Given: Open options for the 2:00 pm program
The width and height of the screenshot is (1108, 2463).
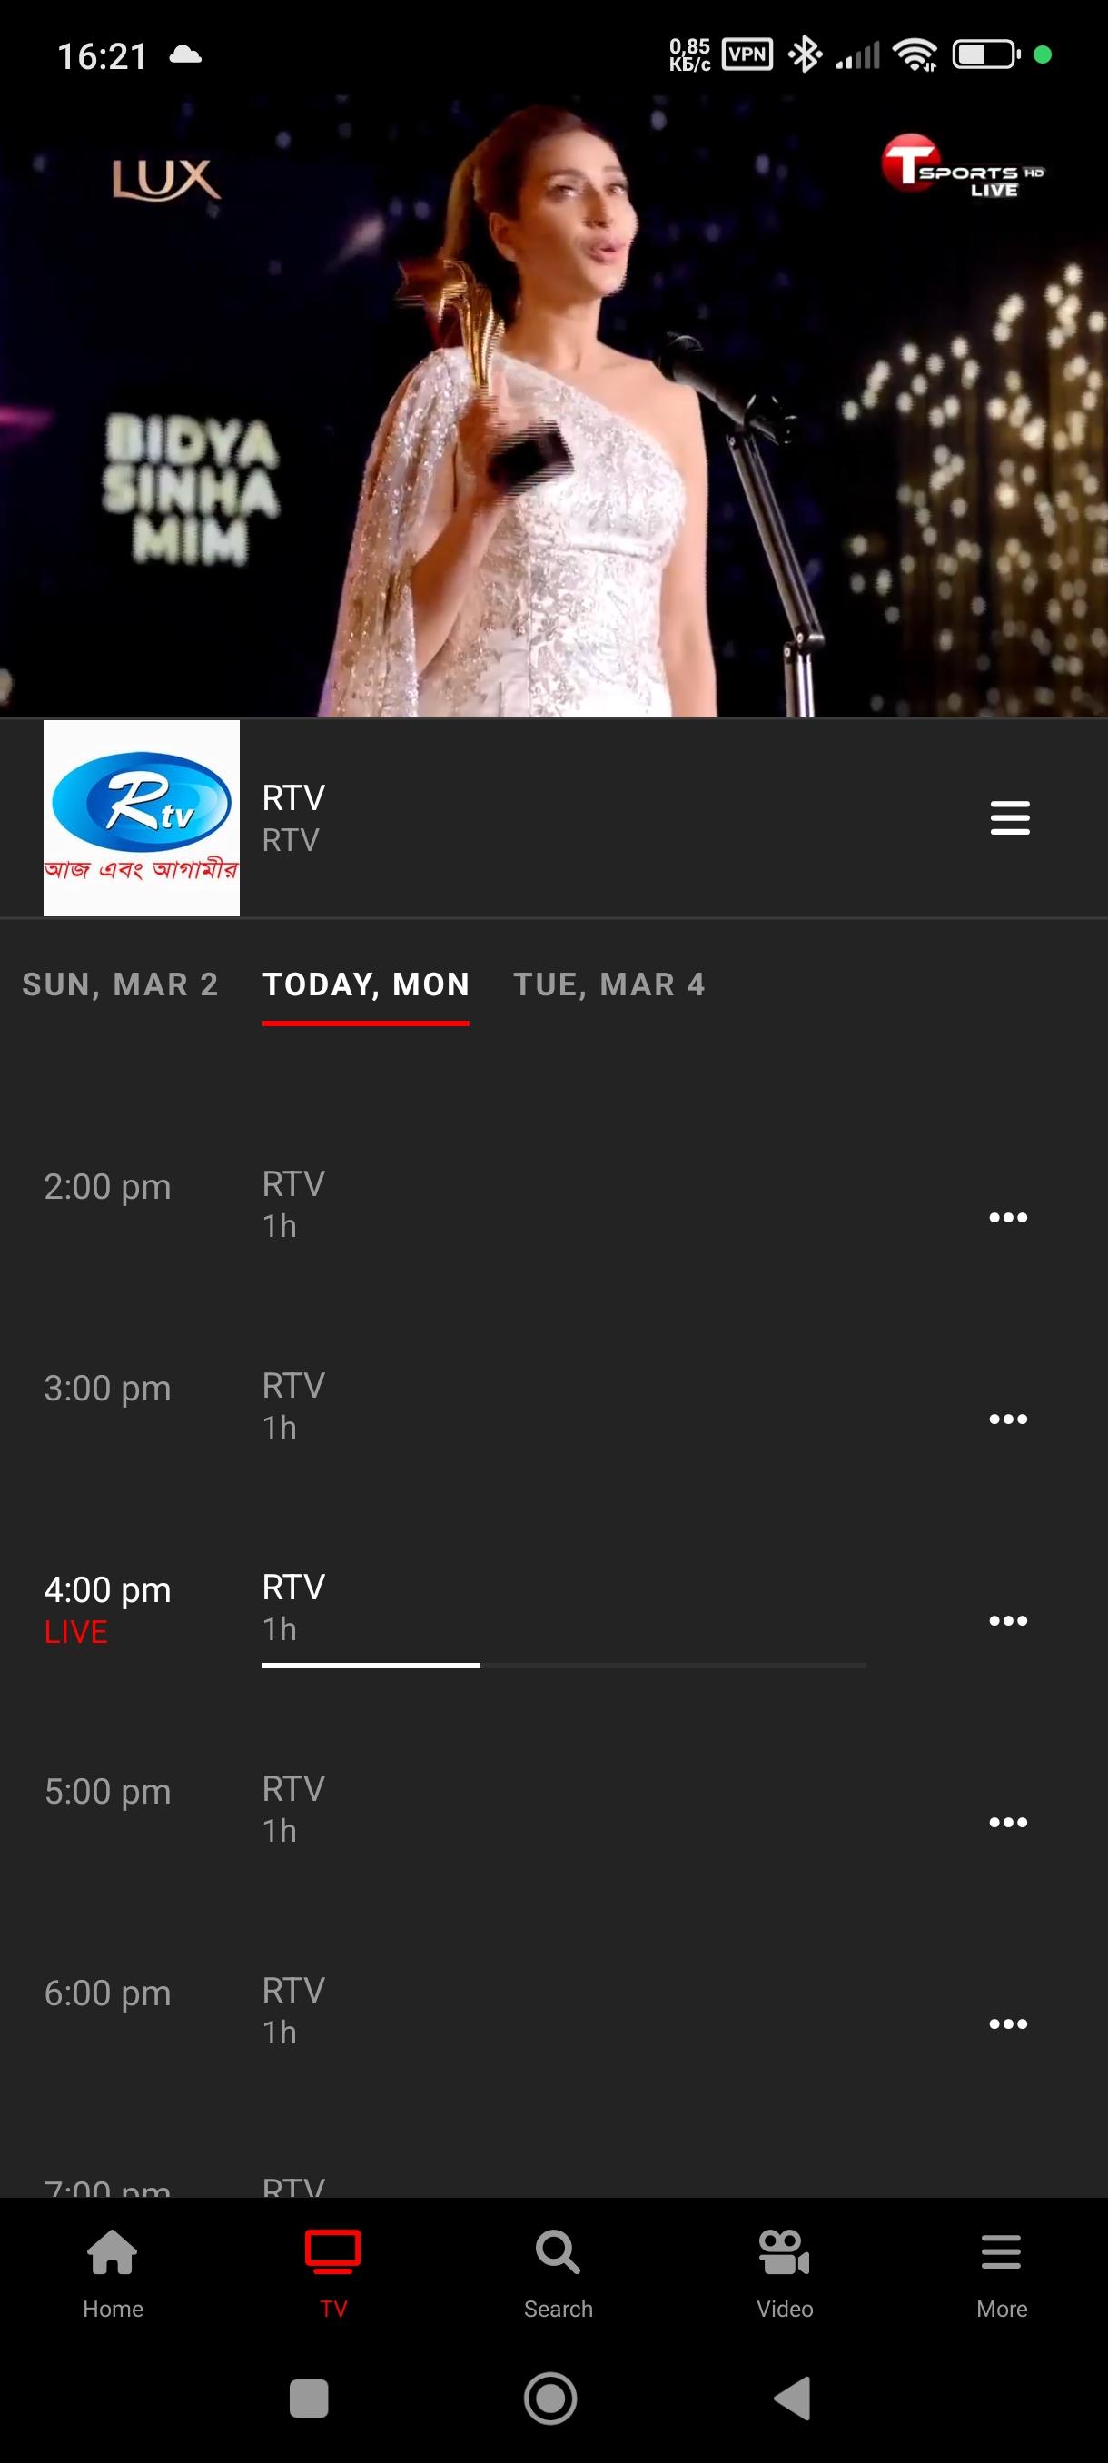Looking at the screenshot, I should point(1007,1217).
